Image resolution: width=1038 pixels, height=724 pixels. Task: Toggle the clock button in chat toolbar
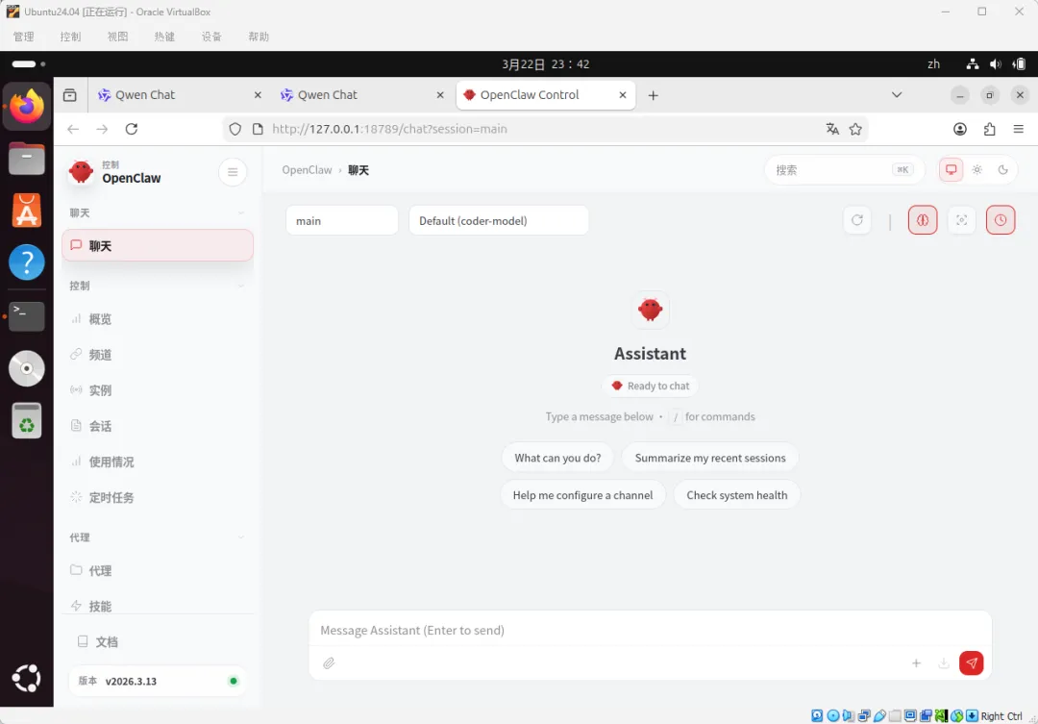pyautogui.click(x=1001, y=220)
